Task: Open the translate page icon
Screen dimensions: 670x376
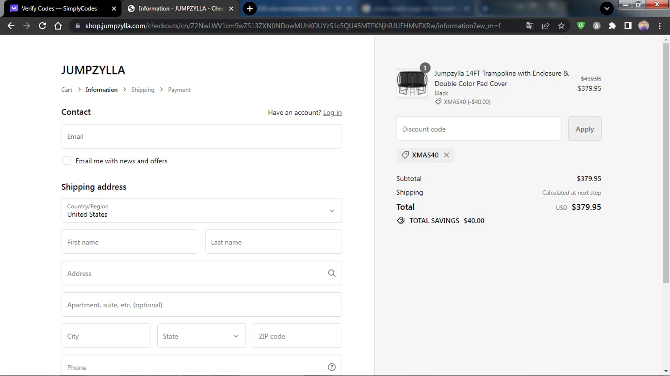Action: coord(530,26)
